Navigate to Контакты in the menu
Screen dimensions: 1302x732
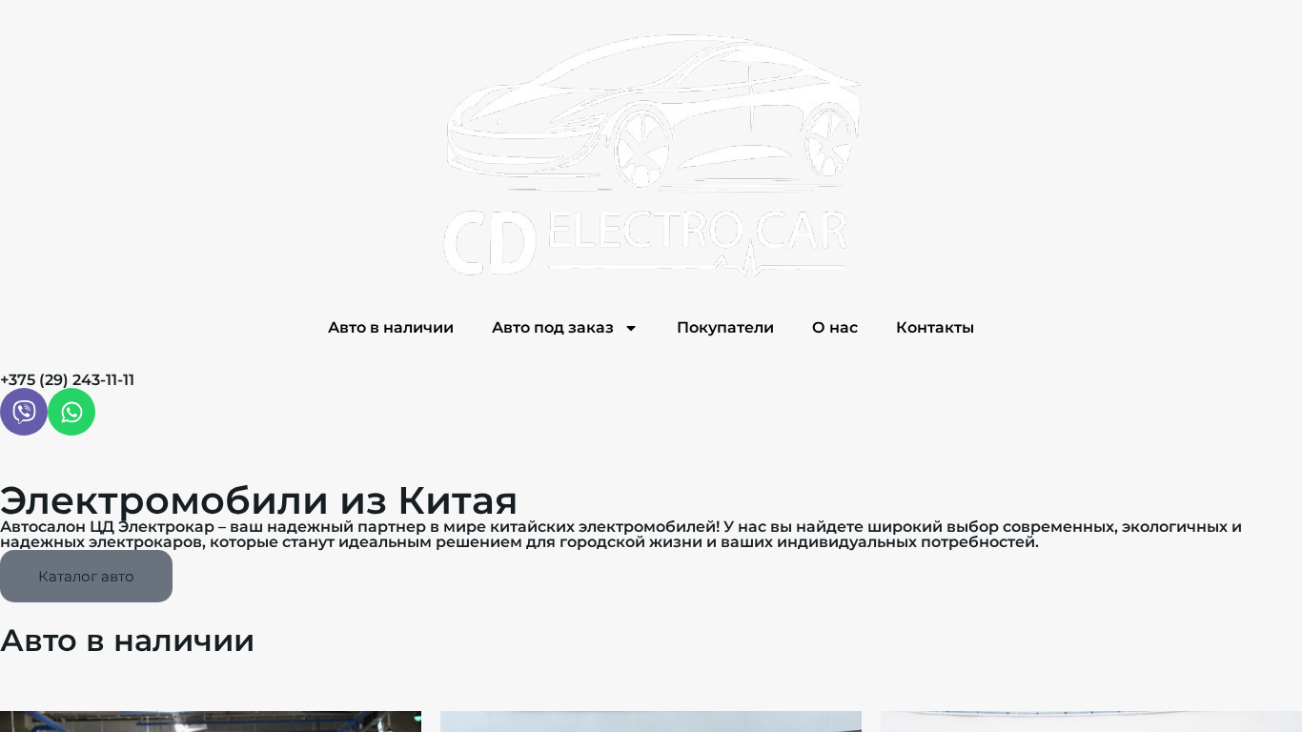(x=935, y=328)
